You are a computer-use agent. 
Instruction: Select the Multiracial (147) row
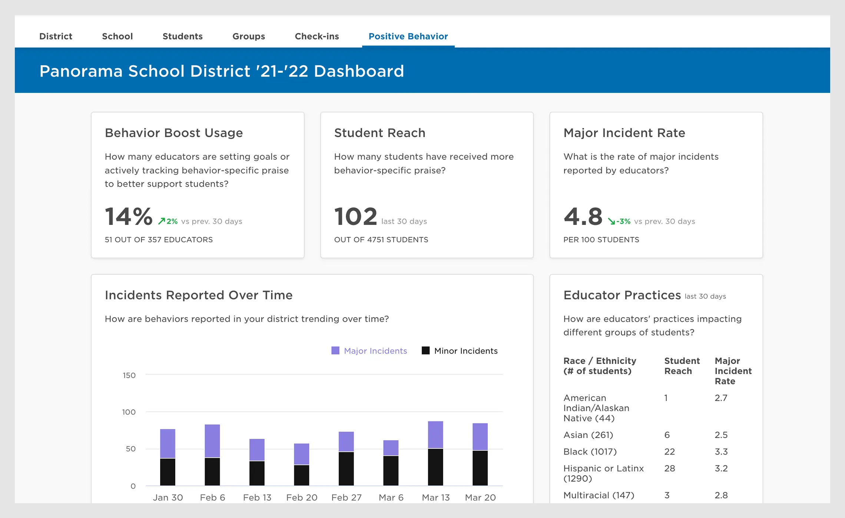point(656,495)
